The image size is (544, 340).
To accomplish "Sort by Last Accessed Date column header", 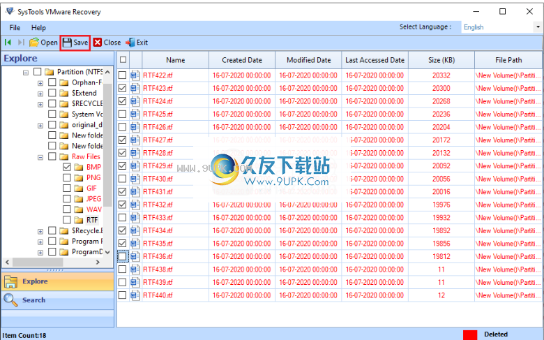I will (x=375, y=60).
